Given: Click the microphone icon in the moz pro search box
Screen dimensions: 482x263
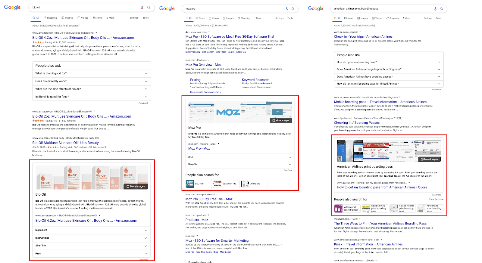Looking at the screenshot, I should click(x=286, y=9).
